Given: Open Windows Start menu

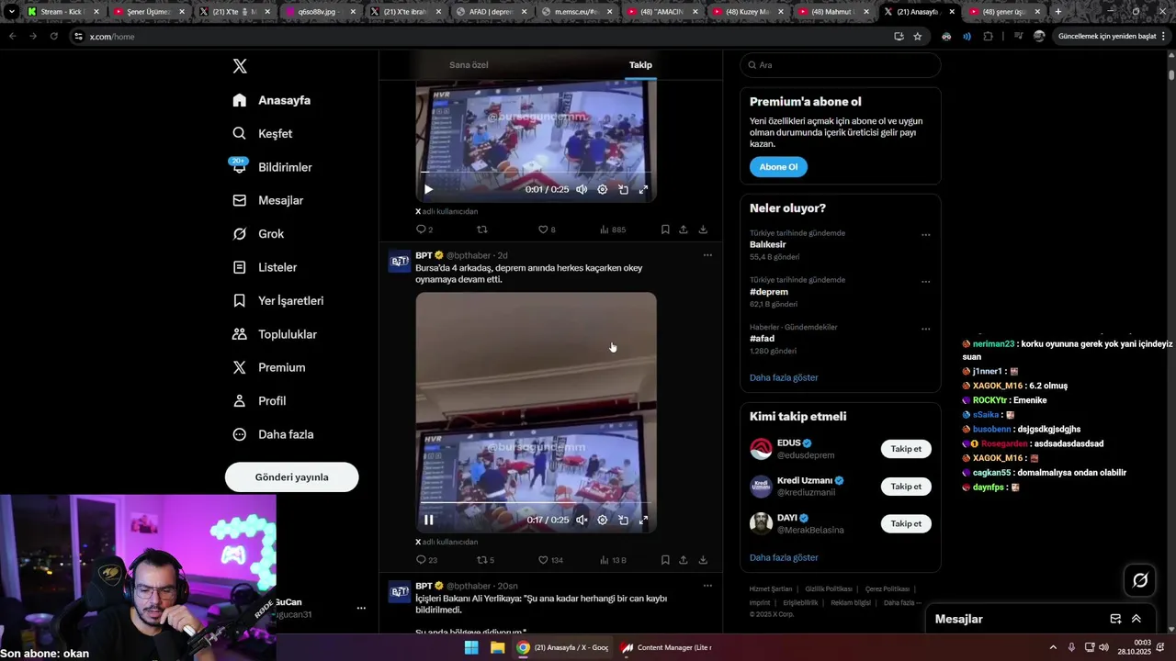Looking at the screenshot, I should [471, 647].
